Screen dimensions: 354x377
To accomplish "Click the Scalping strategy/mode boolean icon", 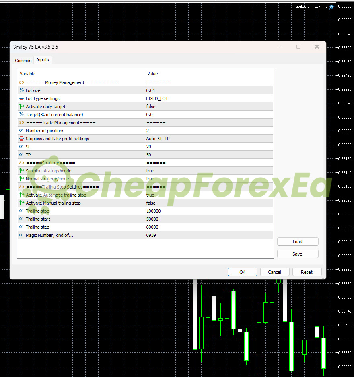I will pyautogui.click(x=21, y=171).
